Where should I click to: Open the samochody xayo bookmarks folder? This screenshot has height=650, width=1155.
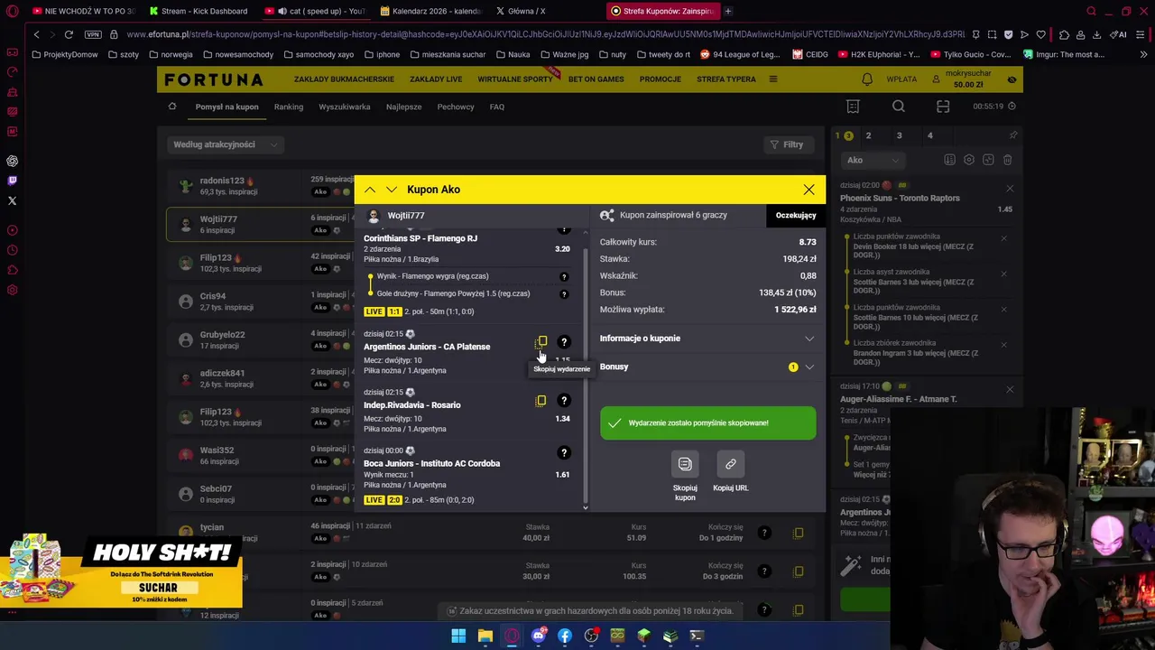click(319, 54)
